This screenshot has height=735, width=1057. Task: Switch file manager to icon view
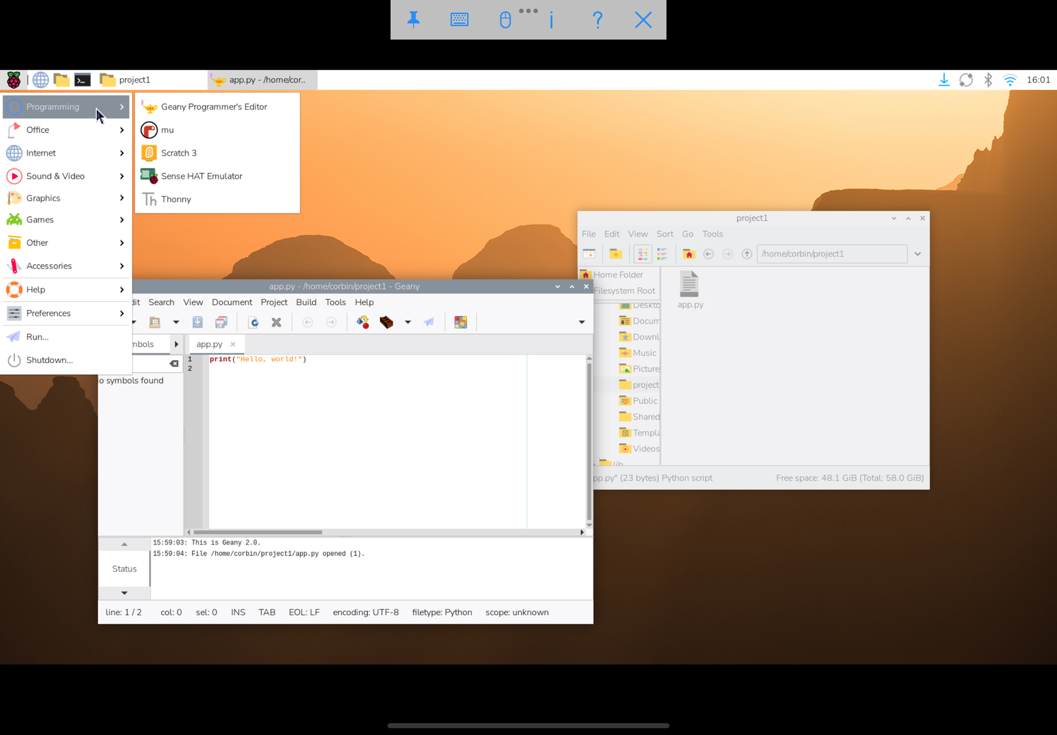(642, 254)
